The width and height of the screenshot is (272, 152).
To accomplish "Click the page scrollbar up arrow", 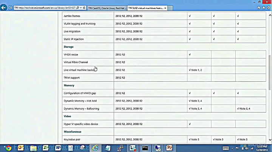I will pyautogui.click(x=270, y=15).
